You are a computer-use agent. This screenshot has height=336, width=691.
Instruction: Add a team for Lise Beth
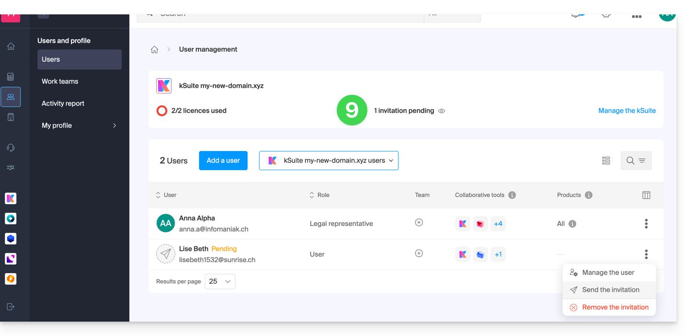pyautogui.click(x=419, y=253)
